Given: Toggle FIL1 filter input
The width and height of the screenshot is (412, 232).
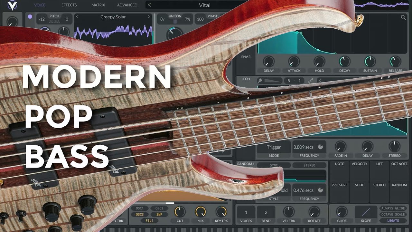Looking at the screenshot, I should click(150, 221).
